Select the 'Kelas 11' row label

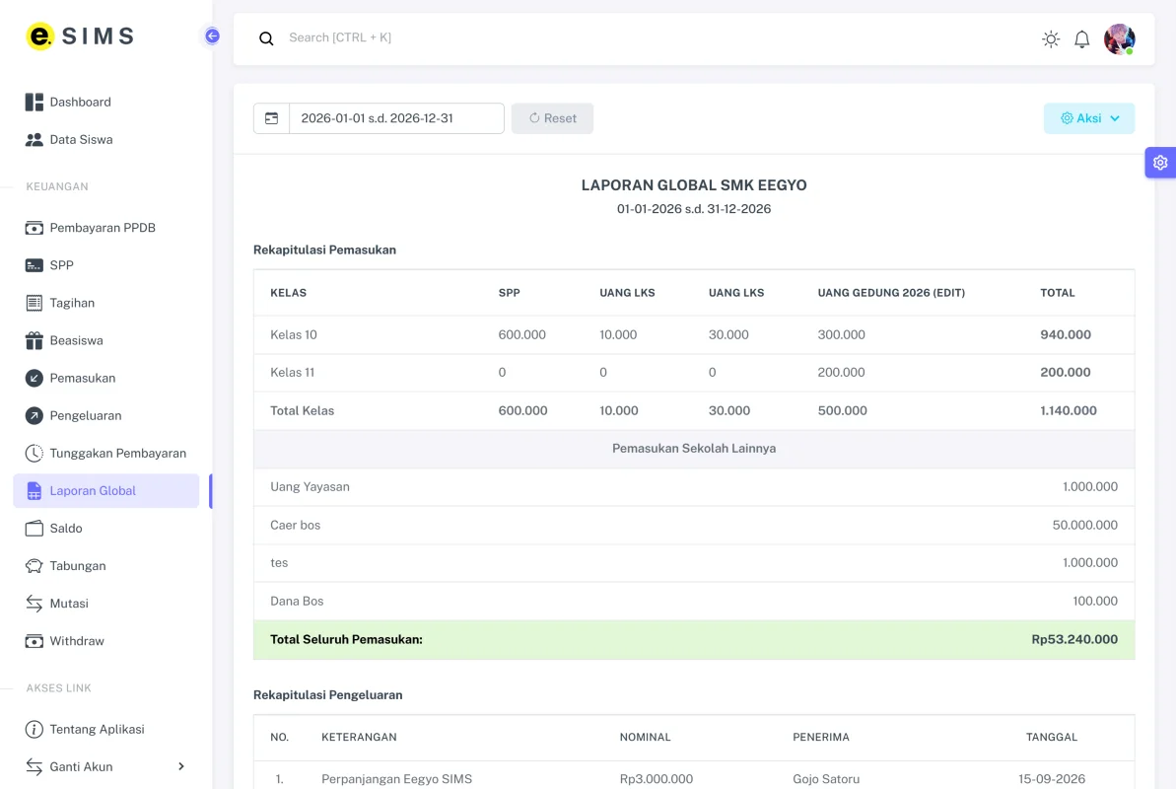(292, 373)
